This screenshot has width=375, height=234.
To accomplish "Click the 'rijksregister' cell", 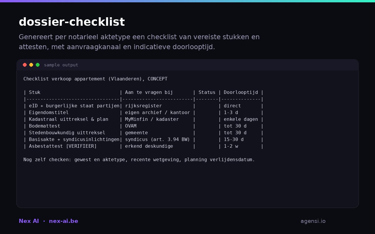I will [143, 106].
